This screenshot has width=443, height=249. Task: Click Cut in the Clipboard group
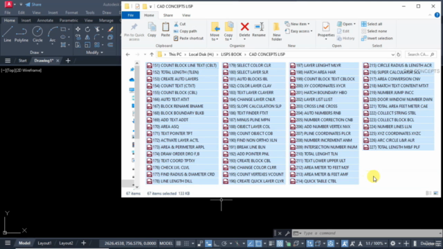pos(180,24)
